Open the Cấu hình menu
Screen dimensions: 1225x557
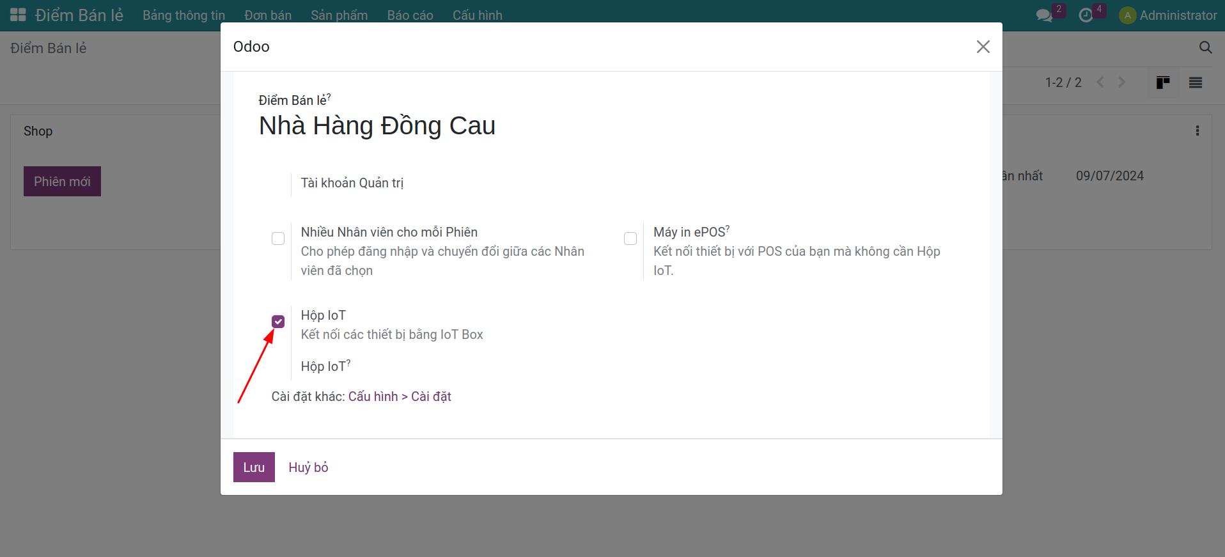point(477,15)
